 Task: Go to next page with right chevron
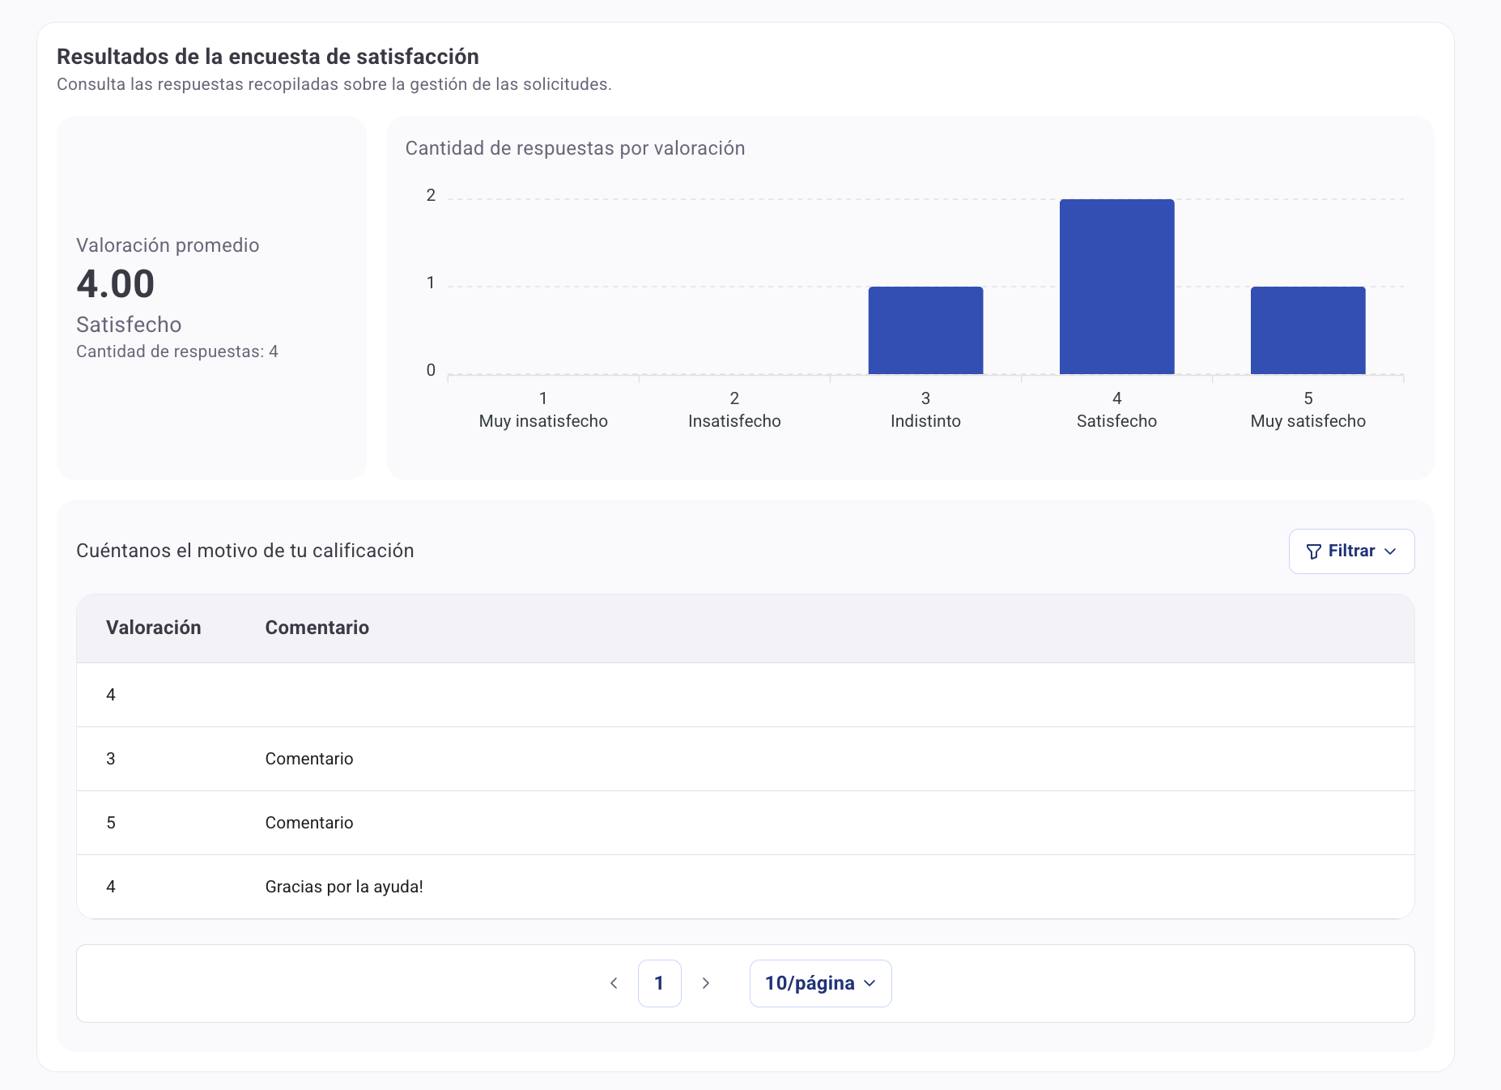coord(705,983)
